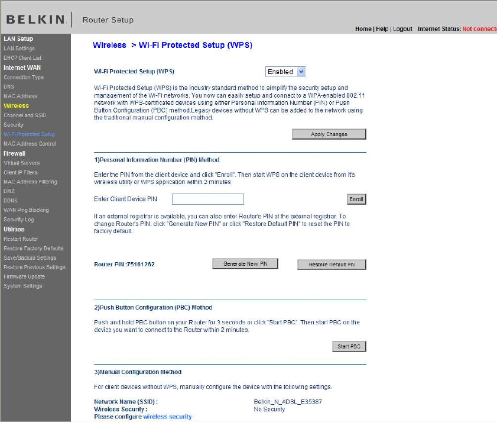Image resolution: width=497 pixels, height=422 pixels.
Task: Open Firmware Update page
Action: click(24, 276)
